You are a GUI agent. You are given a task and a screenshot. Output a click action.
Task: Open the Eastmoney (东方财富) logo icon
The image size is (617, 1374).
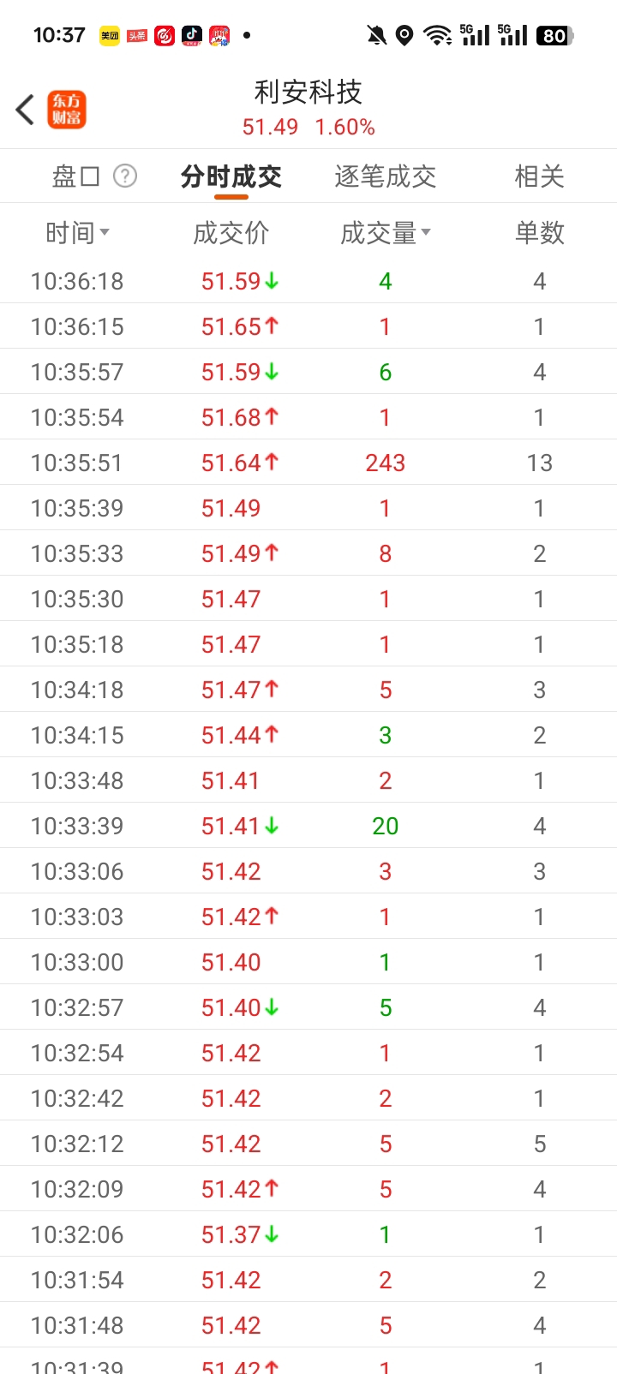point(67,110)
